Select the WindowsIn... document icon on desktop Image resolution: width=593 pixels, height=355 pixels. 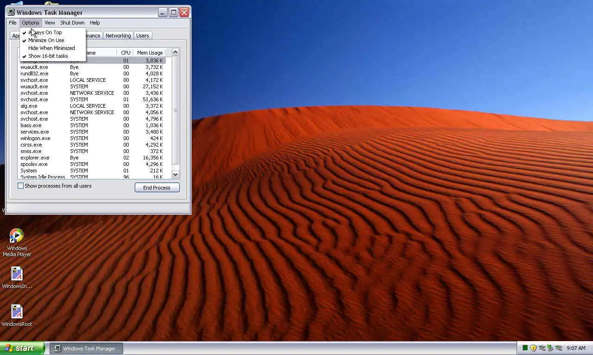point(17,278)
